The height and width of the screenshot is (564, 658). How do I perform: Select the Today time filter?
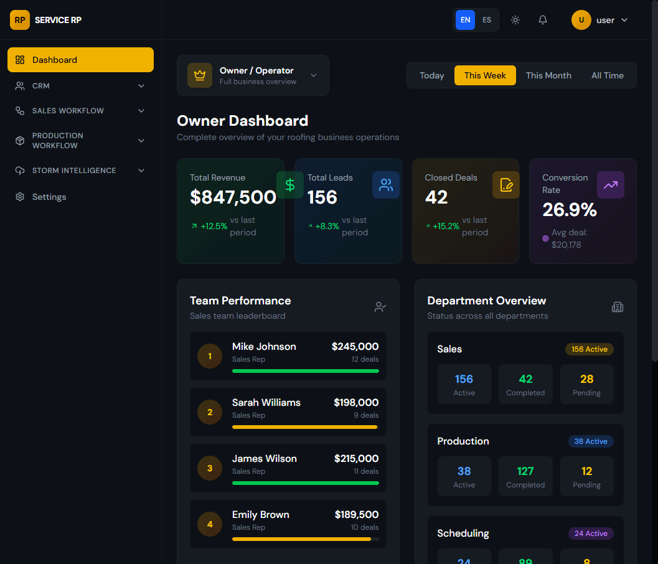[432, 75]
